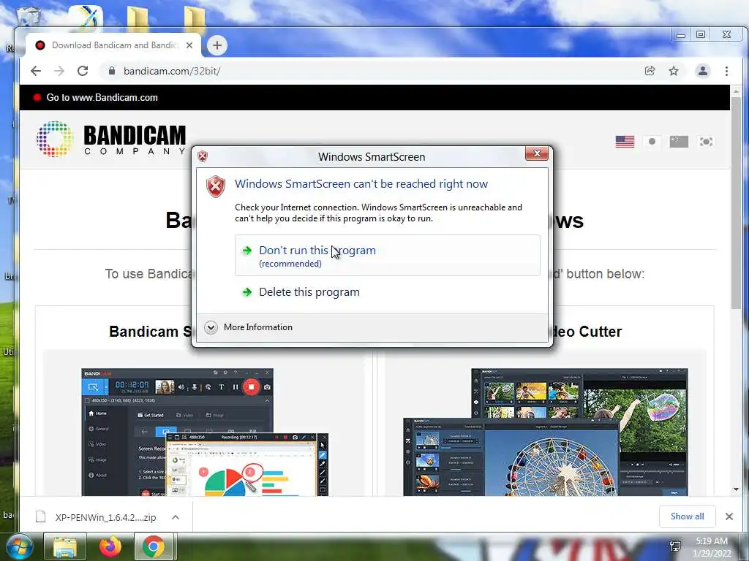Open the Chrome profile avatar
The height and width of the screenshot is (561, 749).
703,71
